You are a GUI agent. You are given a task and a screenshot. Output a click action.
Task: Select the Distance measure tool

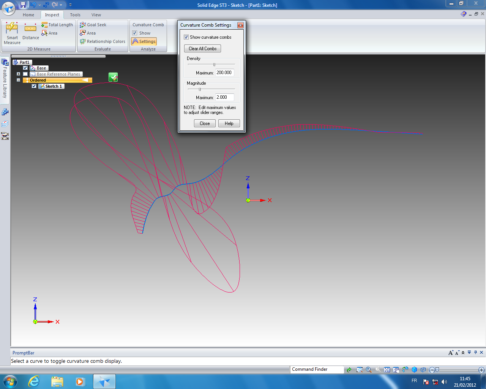30,32
